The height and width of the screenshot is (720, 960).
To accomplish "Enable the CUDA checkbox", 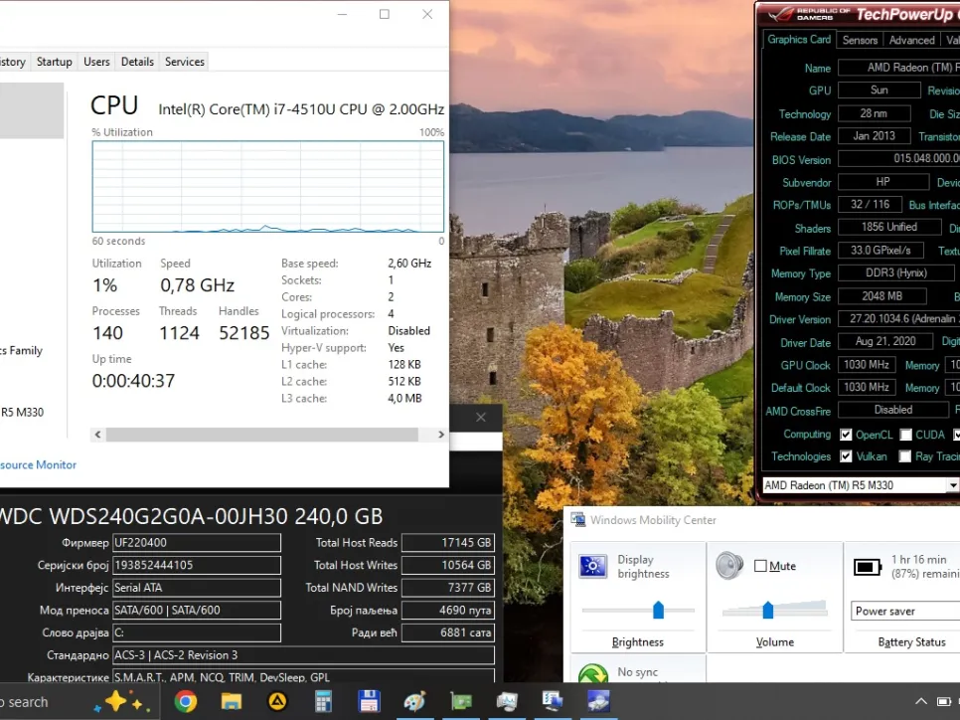I will 905,435.
